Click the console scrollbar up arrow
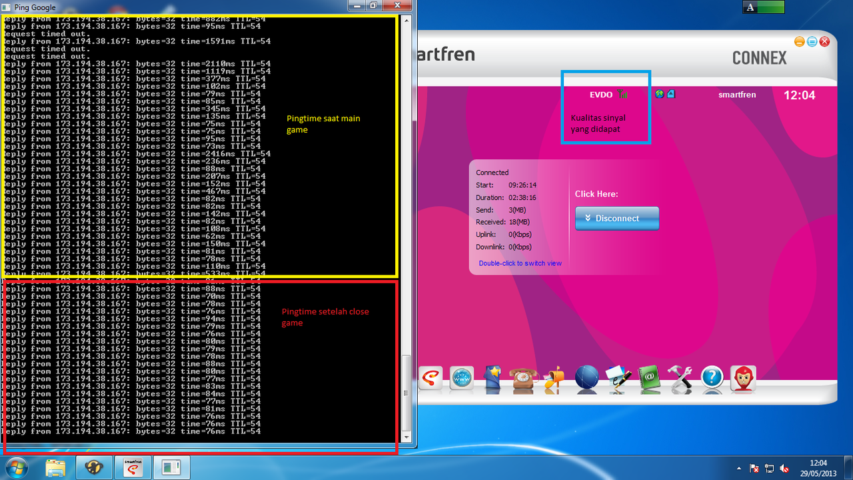Screen dimensions: 853x480 (x=407, y=21)
